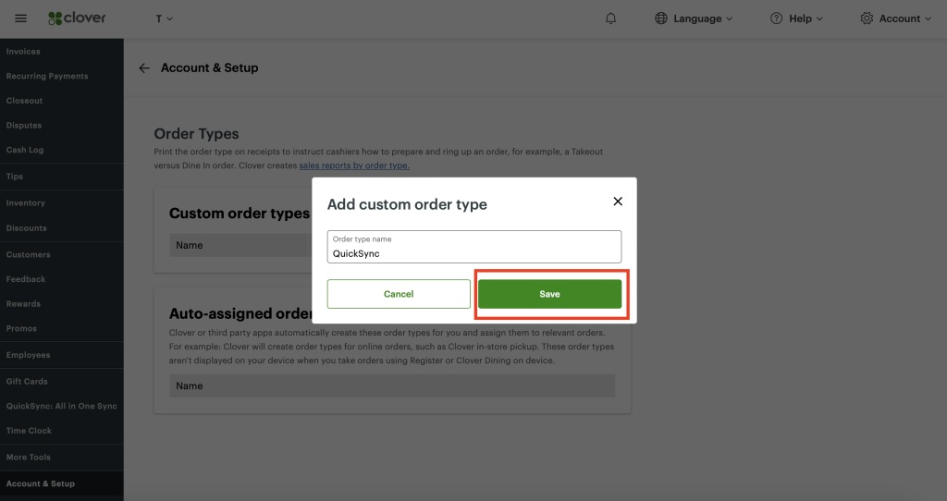The image size is (947, 501).
Task: Click the Custom order types heading
Action: pyautogui.click(x=240, y=214)
